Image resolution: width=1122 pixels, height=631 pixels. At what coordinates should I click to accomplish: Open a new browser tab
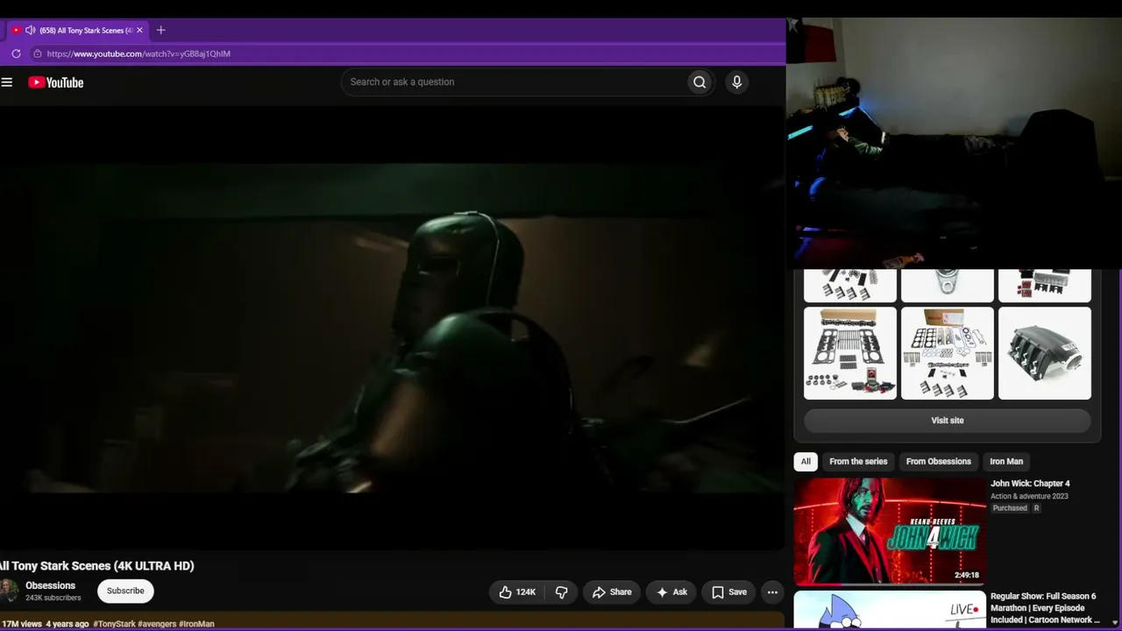click(x=160, y=30)
